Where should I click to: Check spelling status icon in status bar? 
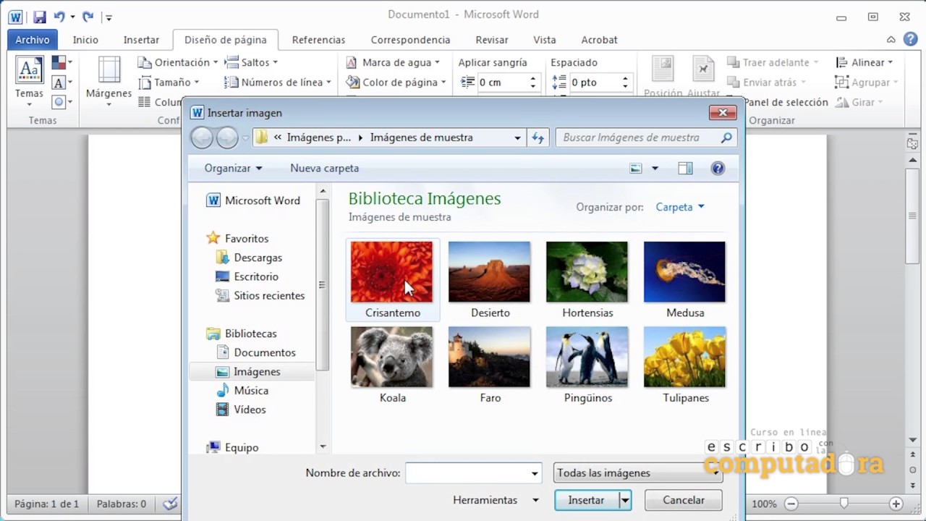[x=171, y=504]
